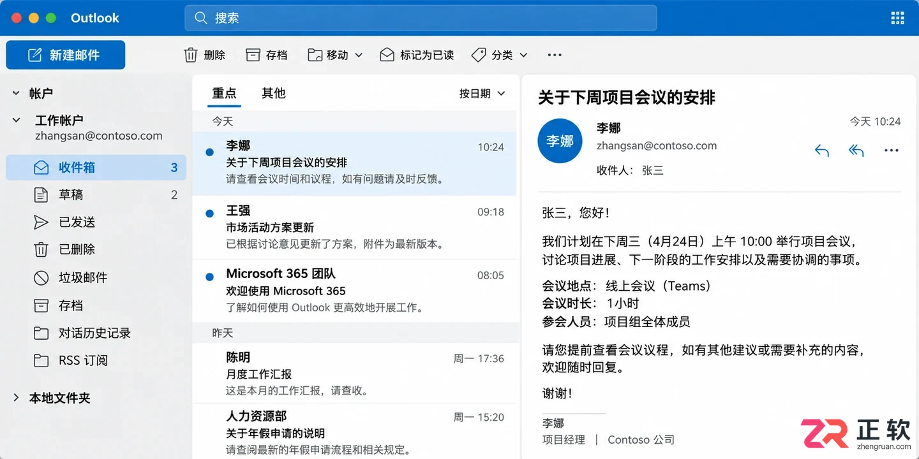This screenshot has width=919, height=459.
Task: Click the 今天 group header
Action: pyautogui.click(x=354, y=121)
